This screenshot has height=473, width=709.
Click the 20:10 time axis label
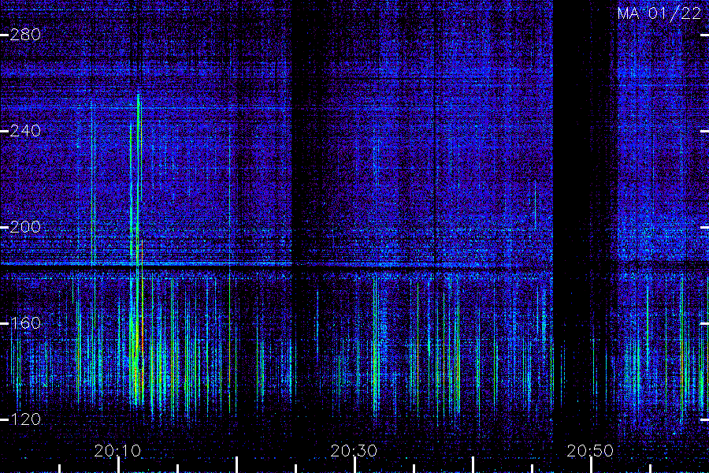point(117,451)
